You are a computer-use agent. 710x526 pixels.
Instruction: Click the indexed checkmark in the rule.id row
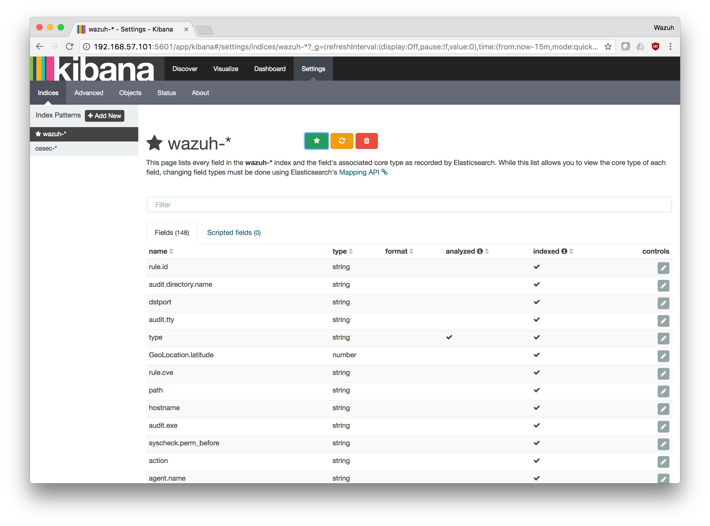pos(536,267)
